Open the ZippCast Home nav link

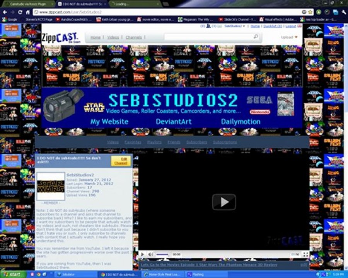pos(96,37)
